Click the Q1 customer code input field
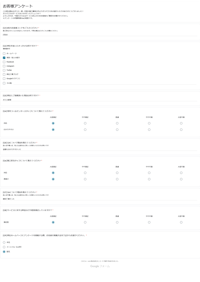The width and height of the screenshot is (200, 282). 100,35
